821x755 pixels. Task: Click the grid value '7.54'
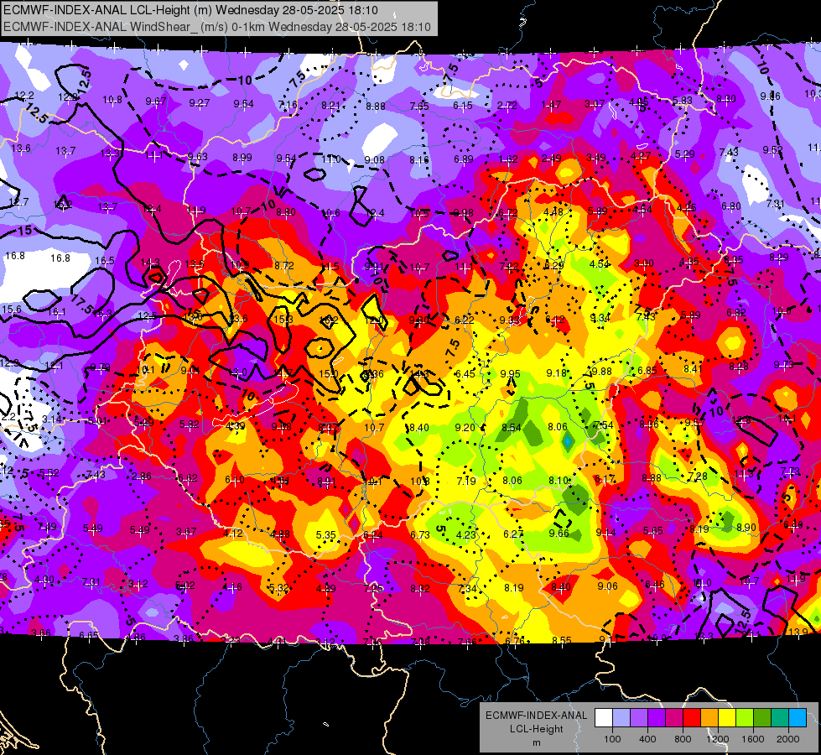pyautogui.click(x=604, y=425)
